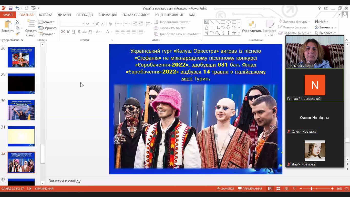Increase font size with the large A icon
This screenshot has width=350, height=197.
pos(97,24)
